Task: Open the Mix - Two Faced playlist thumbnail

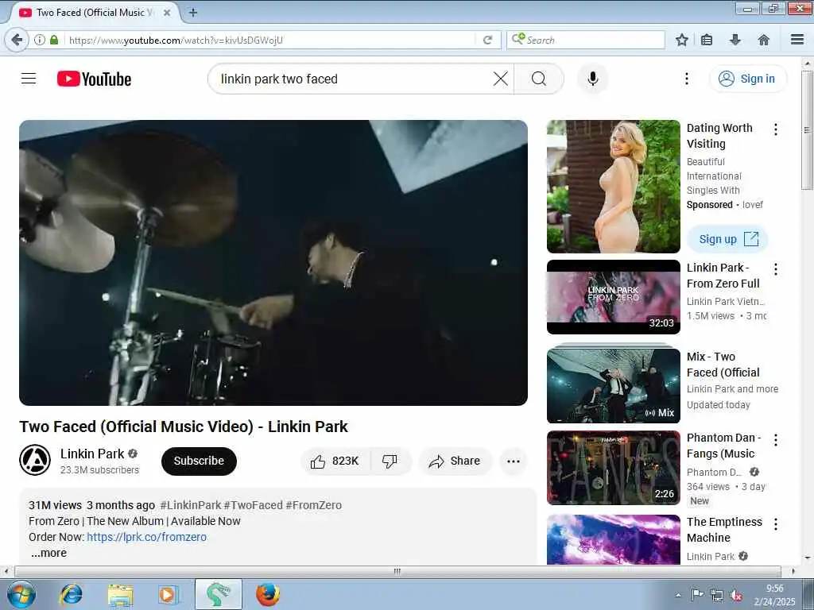Action: click(x=613, y=384)
